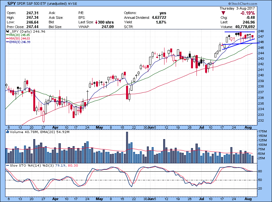This screenshot has width=272, height=202.
Task: Click the EPS: label
Action: 82,18
